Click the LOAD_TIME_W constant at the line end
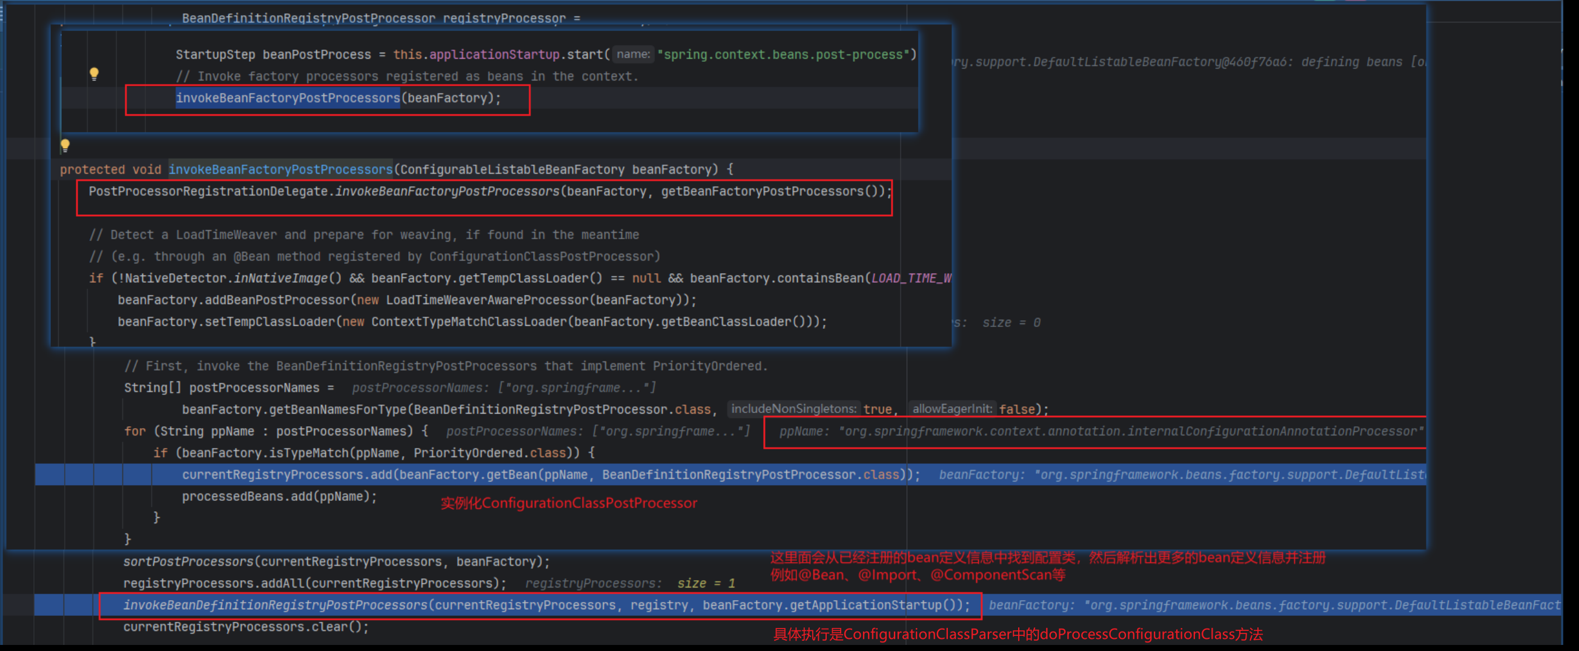 (911, 279)
